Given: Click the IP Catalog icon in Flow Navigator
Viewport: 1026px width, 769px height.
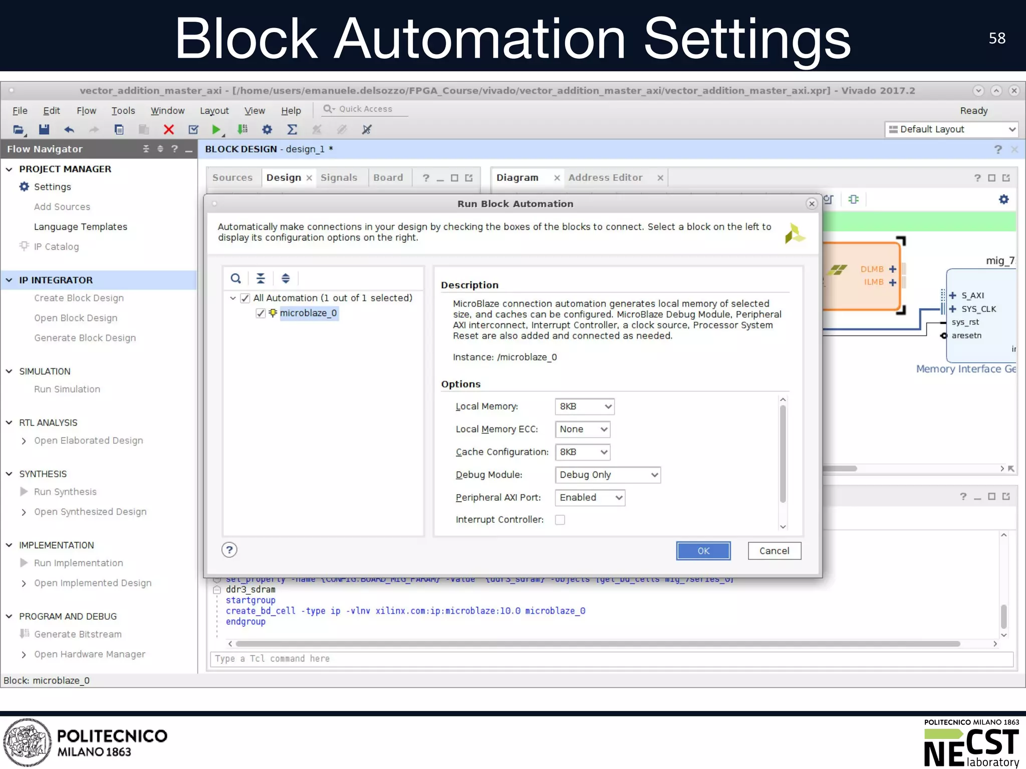Looking at the screenshot, I should (24, 246).
